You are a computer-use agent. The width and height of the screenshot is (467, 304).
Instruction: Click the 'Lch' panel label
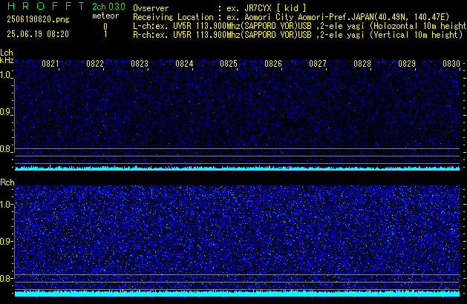[7, 53]
